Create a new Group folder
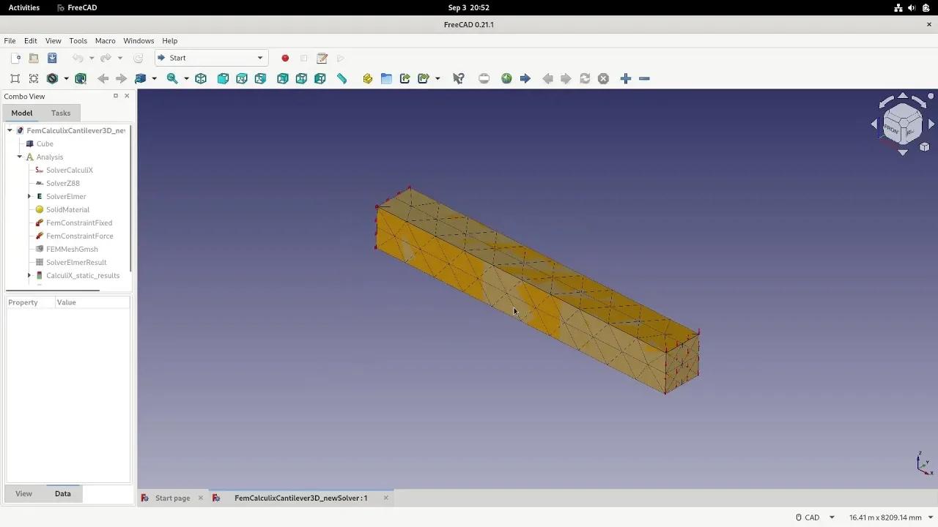938x527 pixels. (x=386, y=78)
